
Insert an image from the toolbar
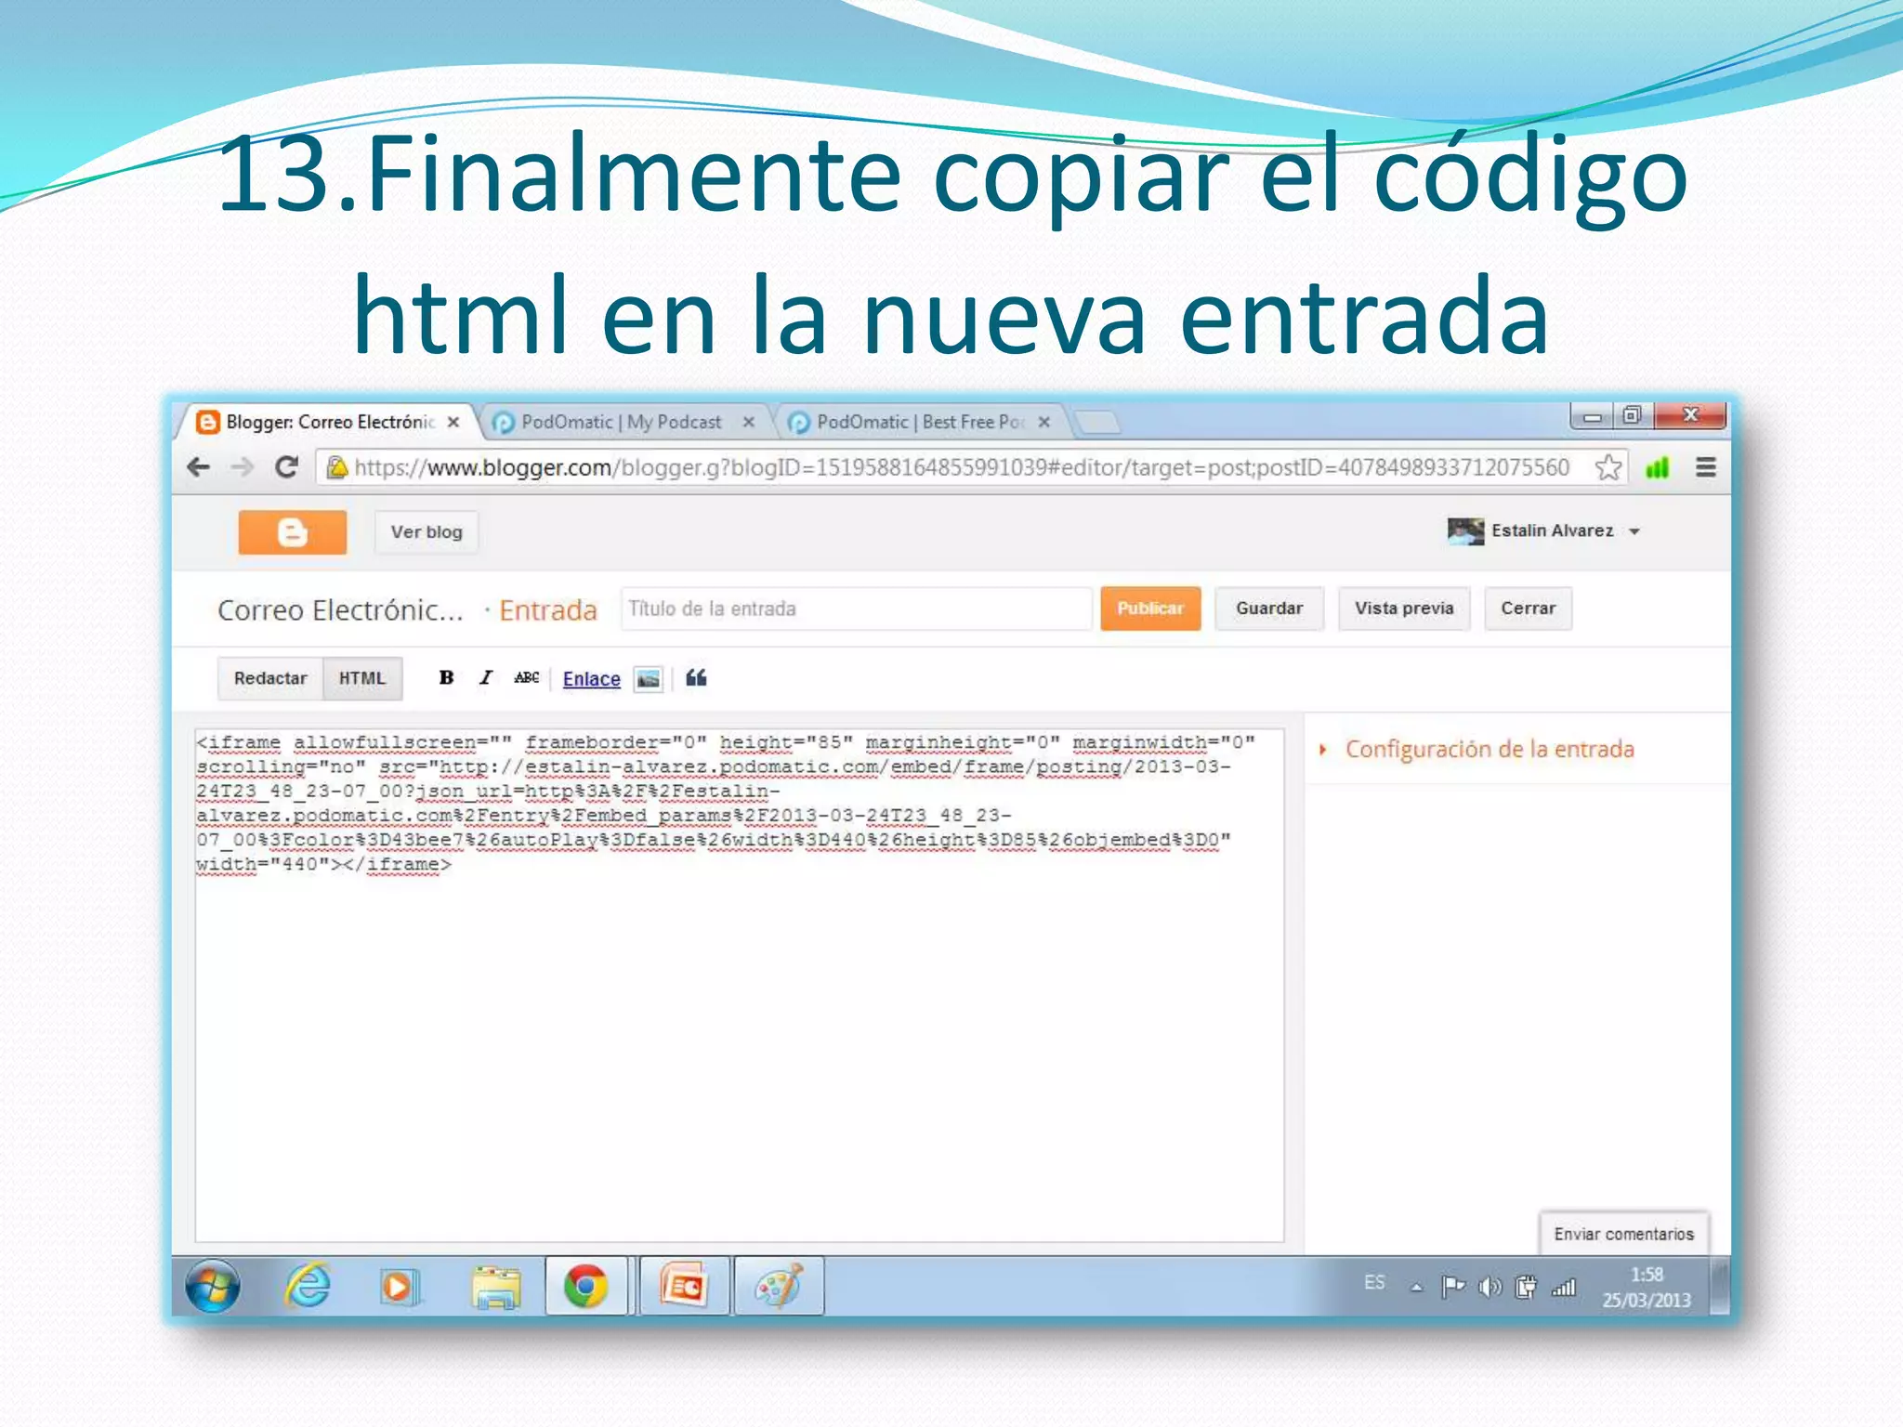coord(649,679)
